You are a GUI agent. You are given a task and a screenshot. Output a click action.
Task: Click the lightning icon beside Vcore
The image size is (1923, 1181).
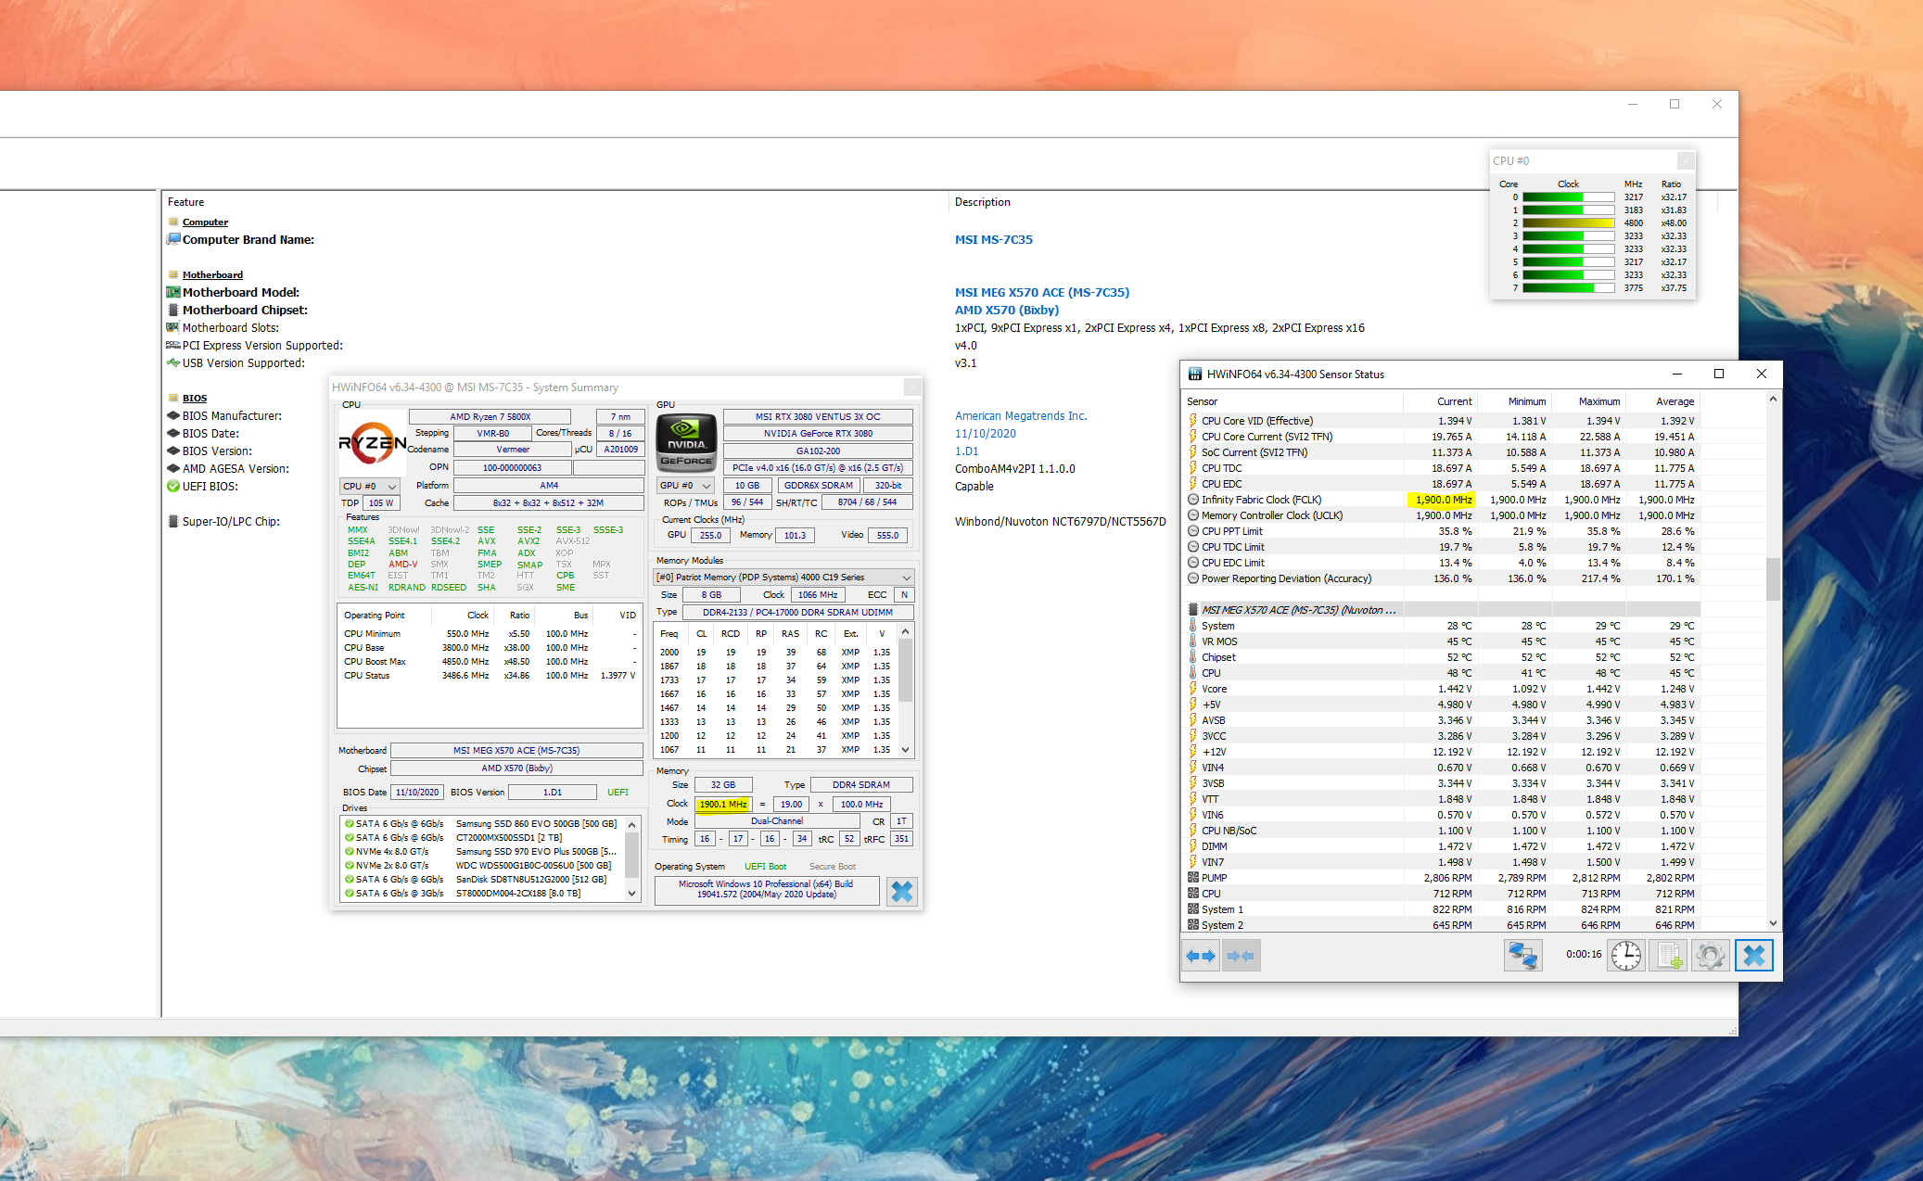click(x=1193, y=689)
